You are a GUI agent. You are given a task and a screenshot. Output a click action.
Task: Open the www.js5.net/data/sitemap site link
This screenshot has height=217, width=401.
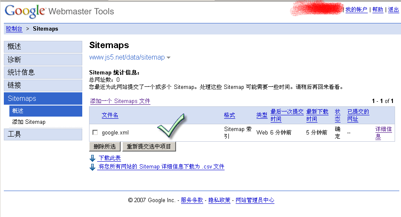point(127,57)
